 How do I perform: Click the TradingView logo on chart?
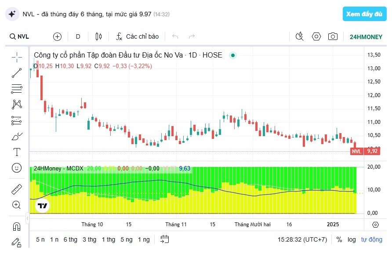[42, 206]
